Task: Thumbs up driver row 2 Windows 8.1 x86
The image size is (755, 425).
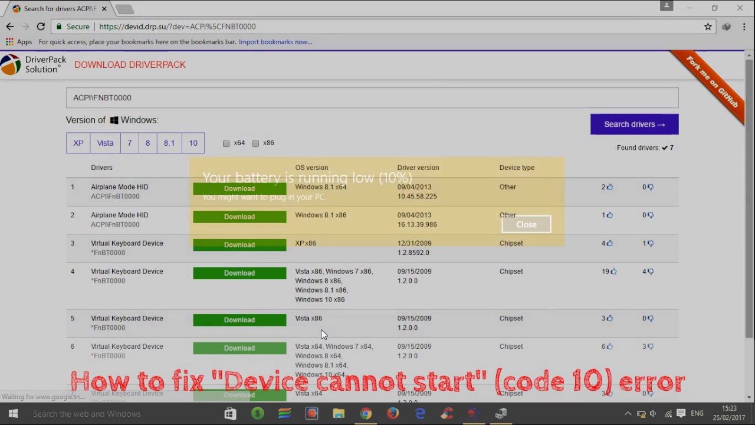Action: click(x=610, y=215)
